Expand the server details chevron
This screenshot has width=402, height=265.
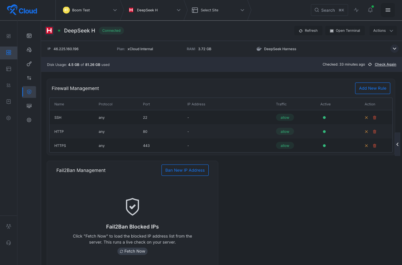394,49
